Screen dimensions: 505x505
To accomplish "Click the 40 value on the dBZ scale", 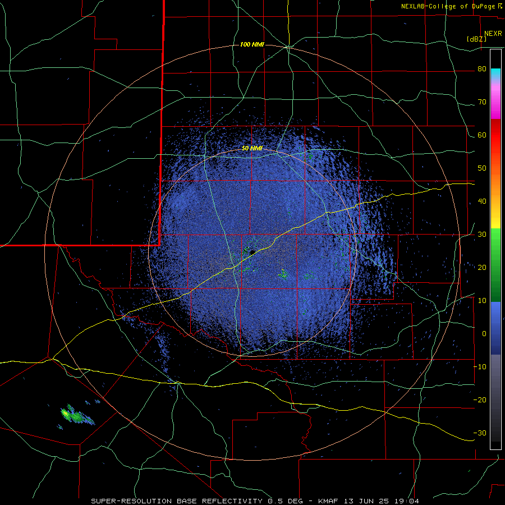I will (x=482, y=201).
